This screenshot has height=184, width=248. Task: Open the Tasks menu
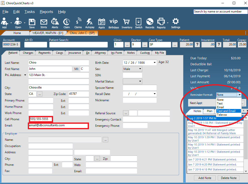click(30, 11)
